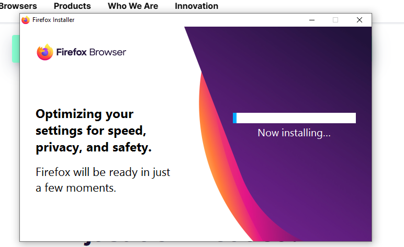This screenshot has width=404, height=247.
Task: Click the Firefox icon in installer title bar
Action: point(26,20)
